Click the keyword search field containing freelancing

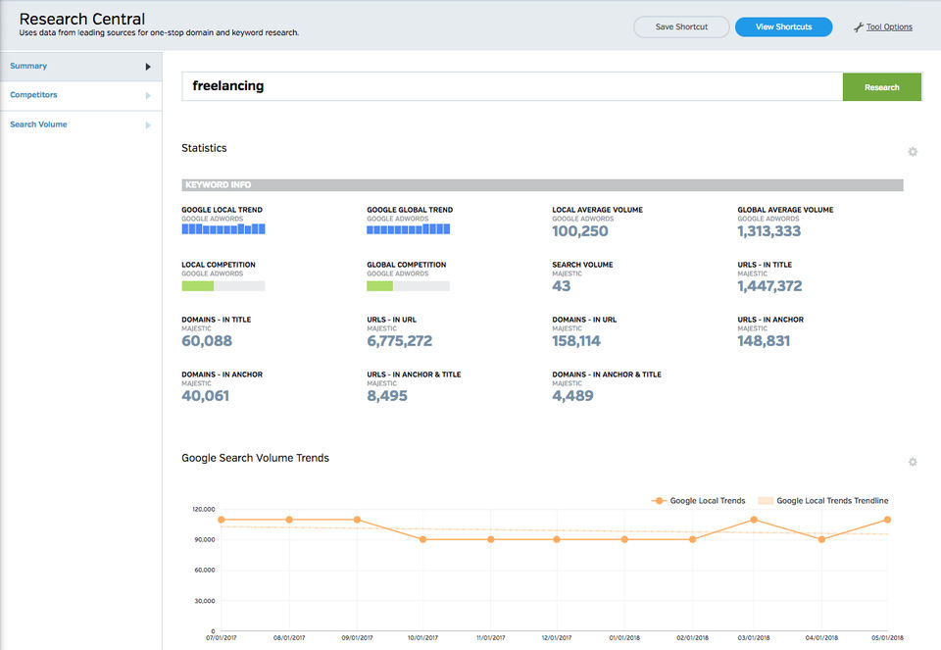click(x=512, y=86)
